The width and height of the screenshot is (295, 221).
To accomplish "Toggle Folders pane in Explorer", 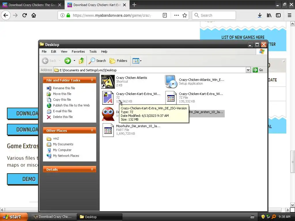I will click(x=118, y=61).
